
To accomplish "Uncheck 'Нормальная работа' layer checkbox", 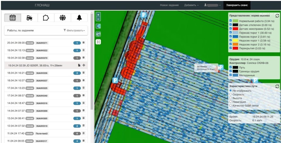I will (x=231, y=21).
